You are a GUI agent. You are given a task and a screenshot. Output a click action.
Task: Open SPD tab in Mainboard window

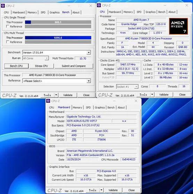coord(88,107)
